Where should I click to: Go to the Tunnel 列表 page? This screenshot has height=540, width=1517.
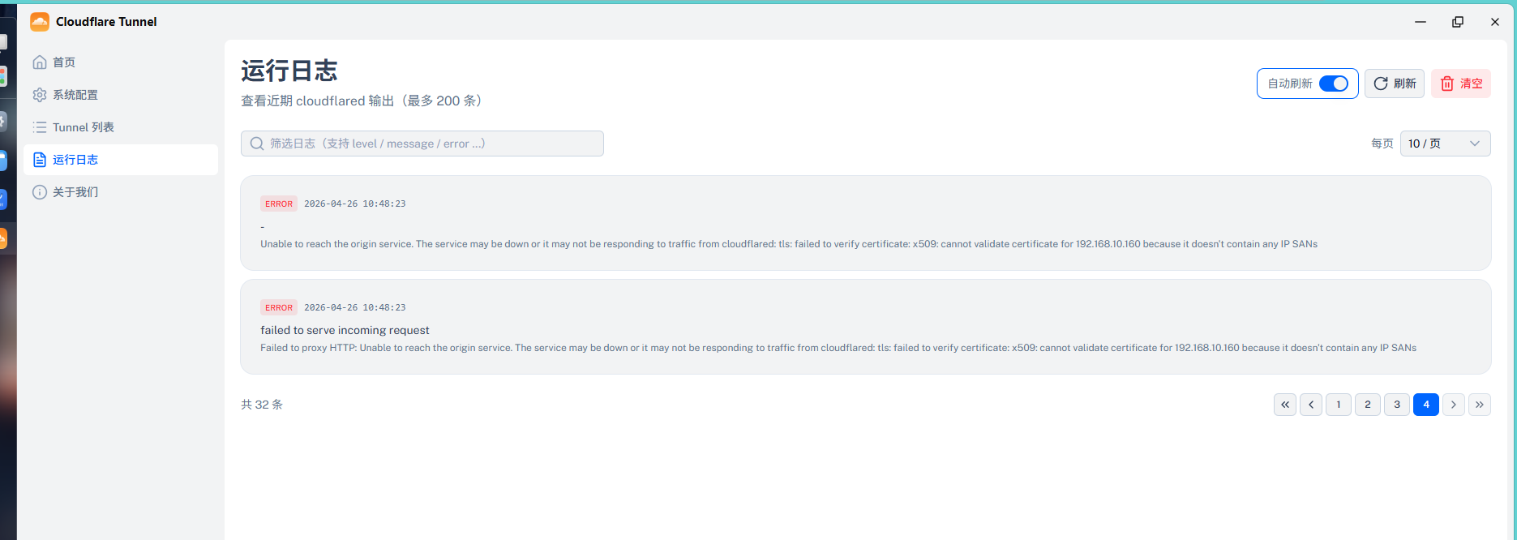121,127
